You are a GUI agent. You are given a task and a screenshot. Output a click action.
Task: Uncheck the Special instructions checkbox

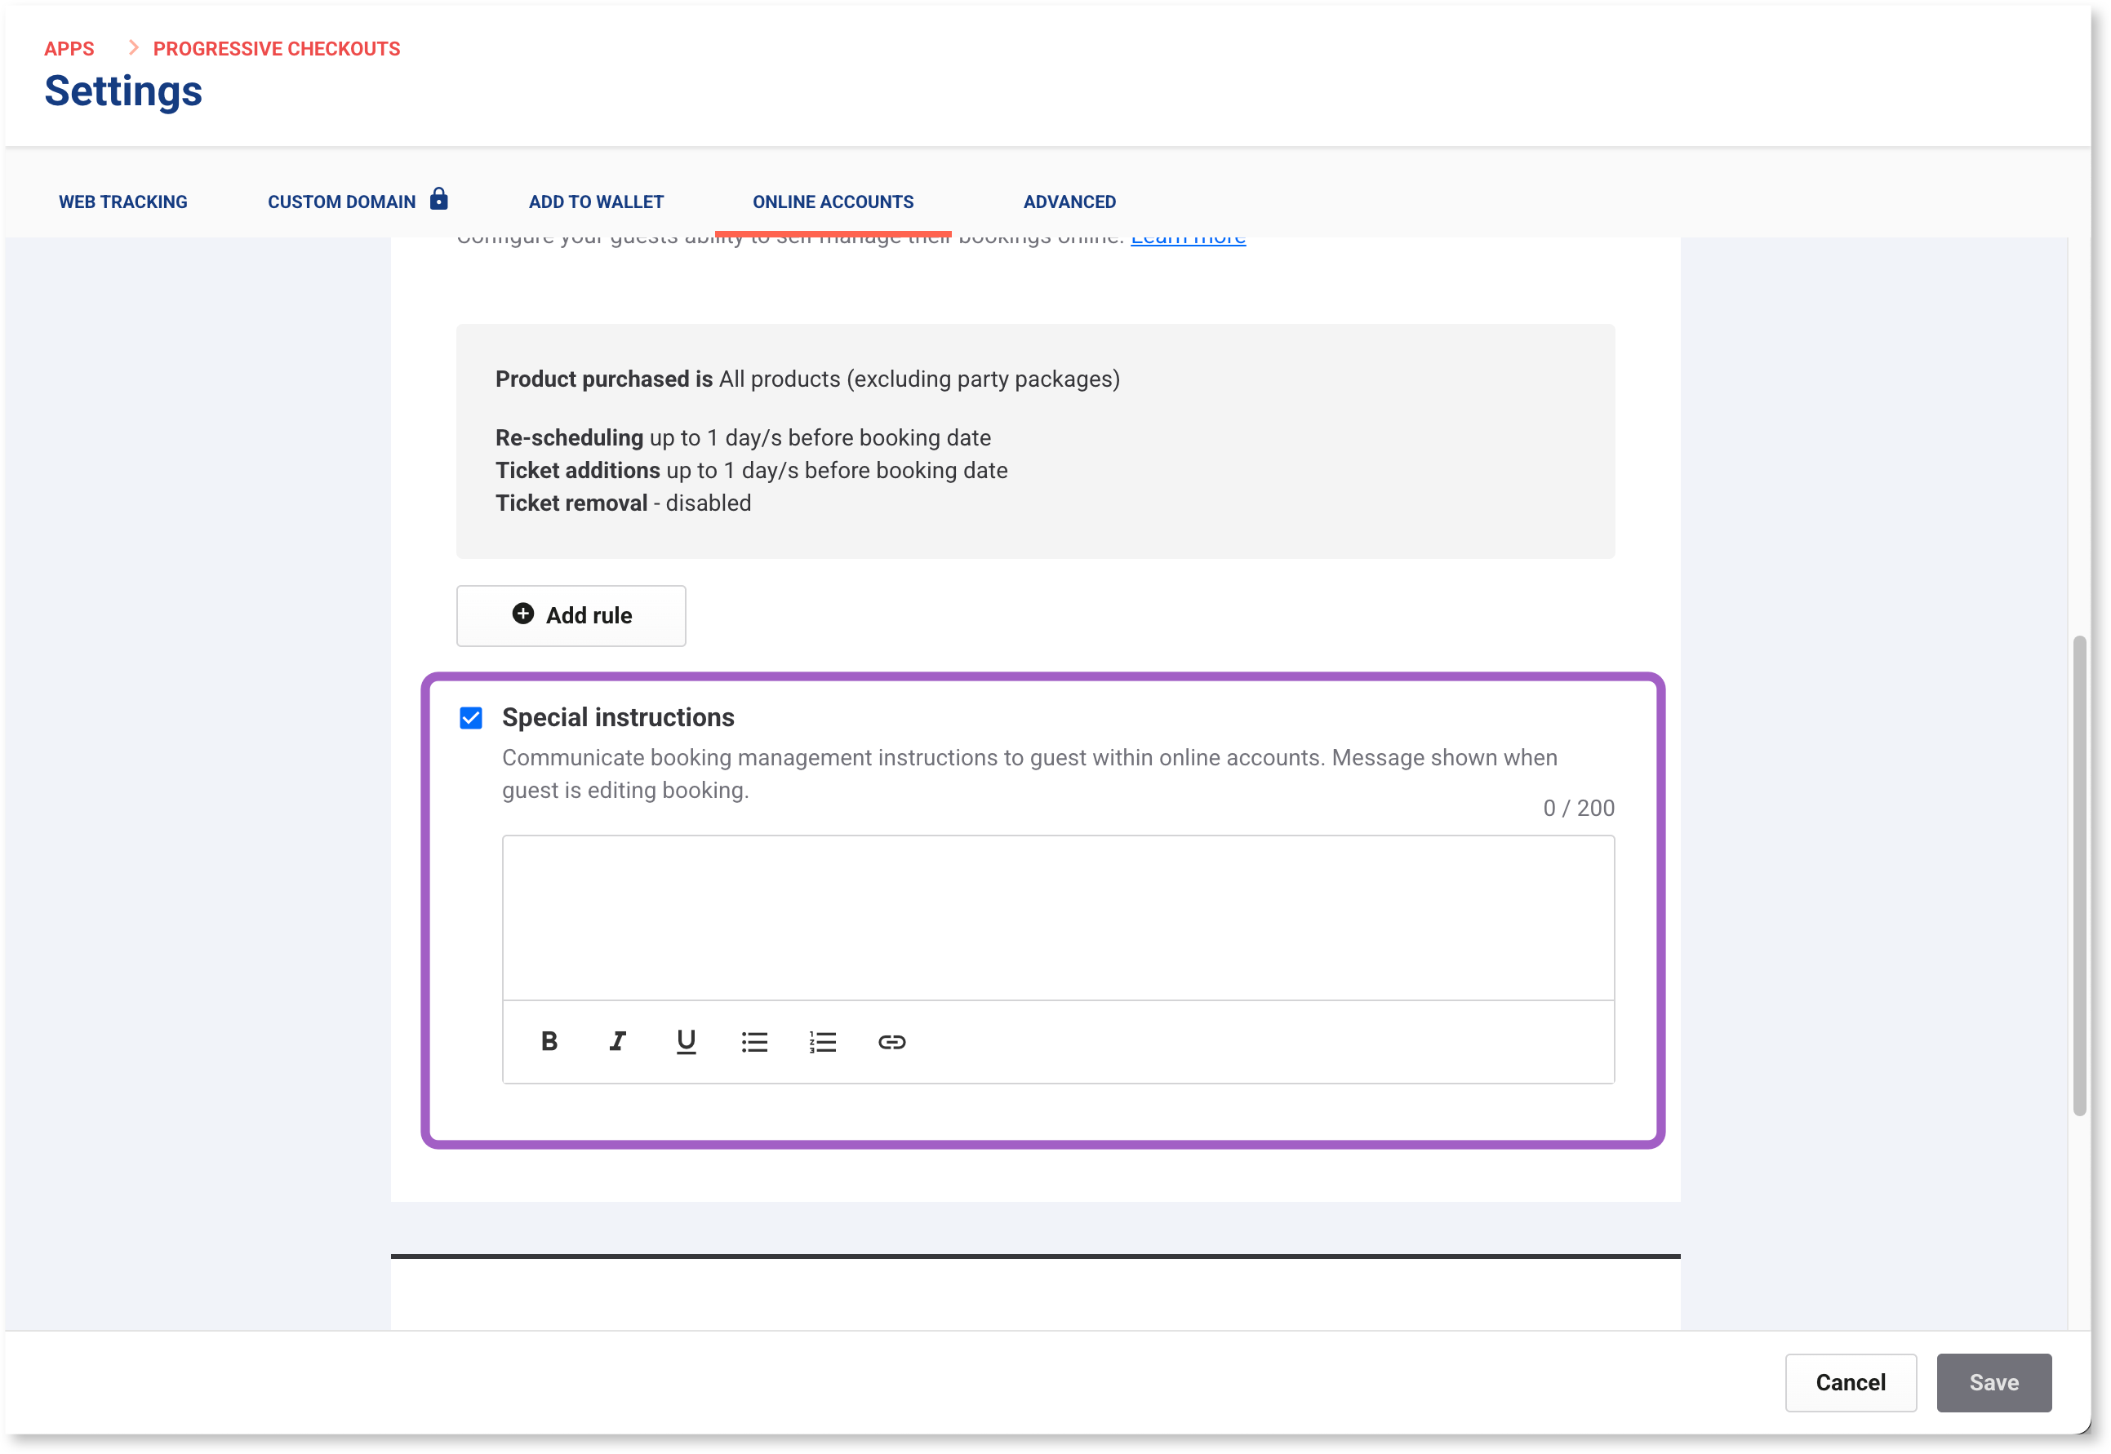[471, 718]
